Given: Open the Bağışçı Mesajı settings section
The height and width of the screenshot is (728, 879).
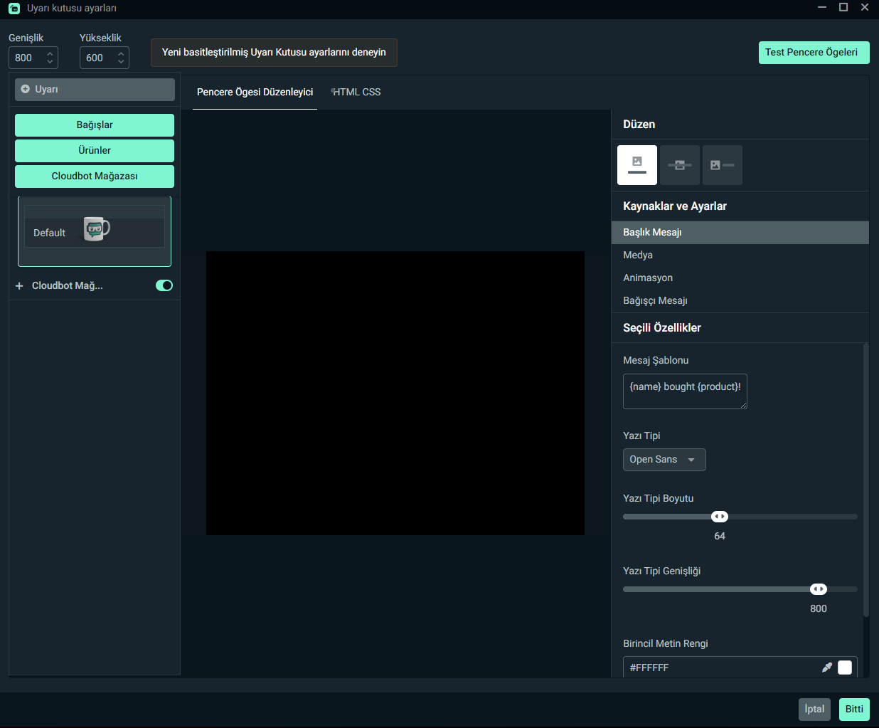Looking at the screenshot, I should point(740,300).
